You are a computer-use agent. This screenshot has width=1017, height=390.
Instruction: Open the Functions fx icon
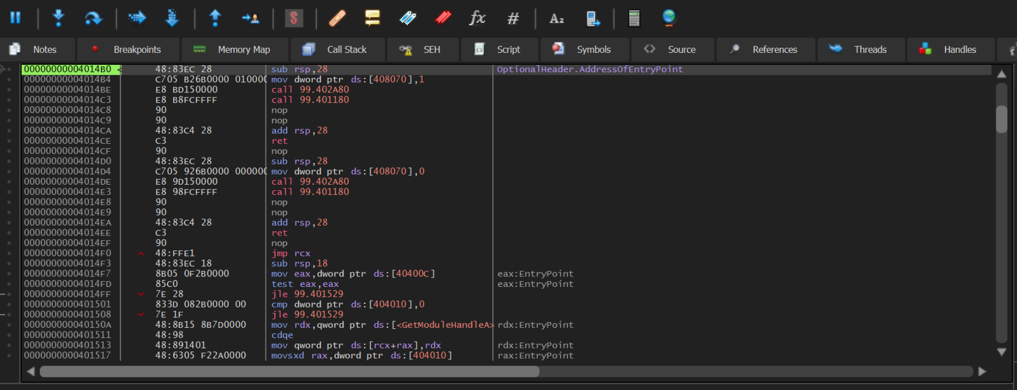click(x=477, y=18)
